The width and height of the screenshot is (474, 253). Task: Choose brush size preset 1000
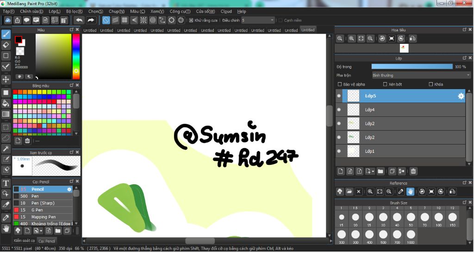[x=411, y=236]
